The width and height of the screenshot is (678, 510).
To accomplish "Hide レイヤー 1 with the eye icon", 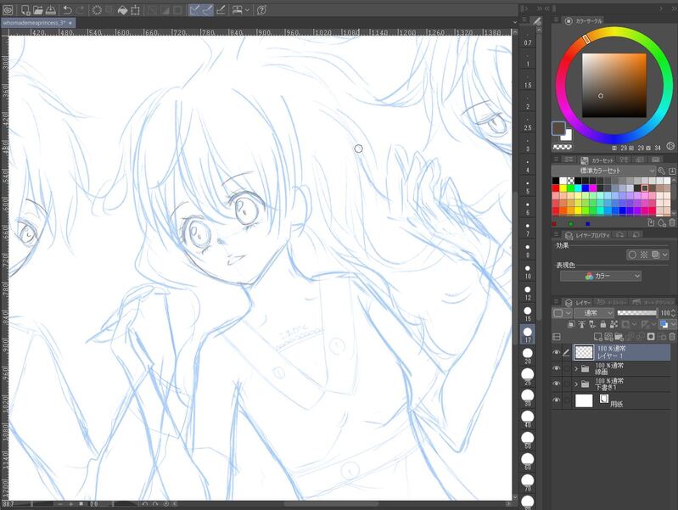I will (x=557, y=352).
